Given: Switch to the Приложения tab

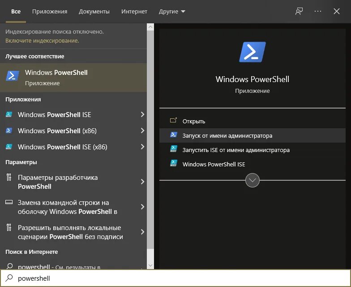Looking at the screenshot, I should [50, 12].
